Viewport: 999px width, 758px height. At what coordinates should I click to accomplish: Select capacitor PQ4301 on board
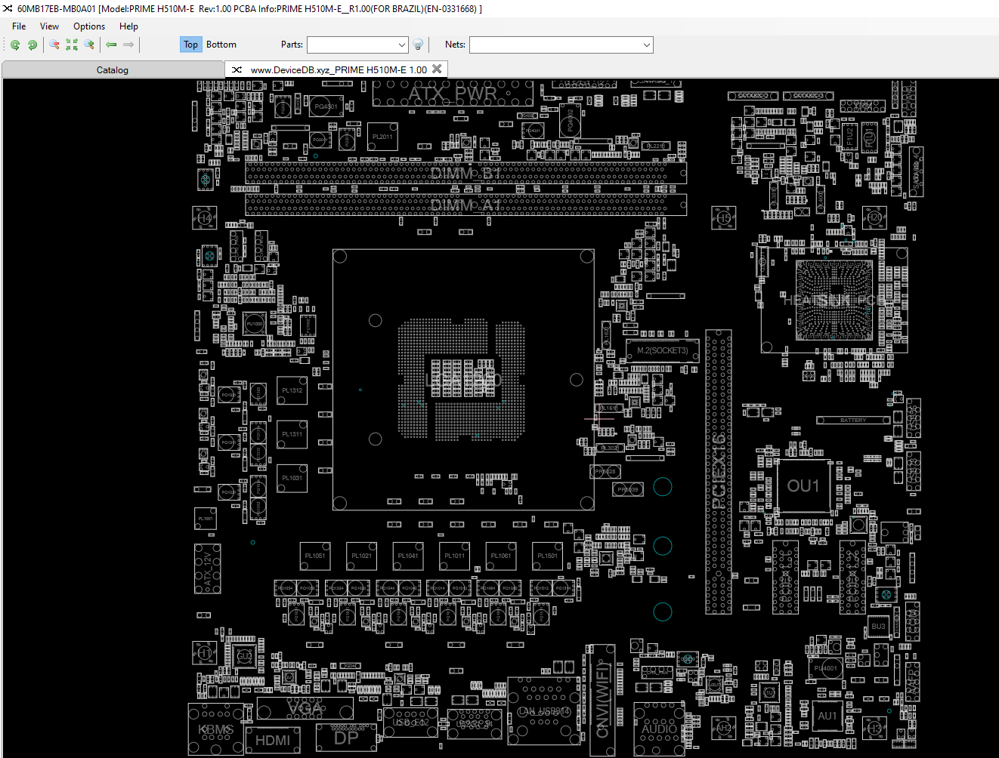point(326,106)
